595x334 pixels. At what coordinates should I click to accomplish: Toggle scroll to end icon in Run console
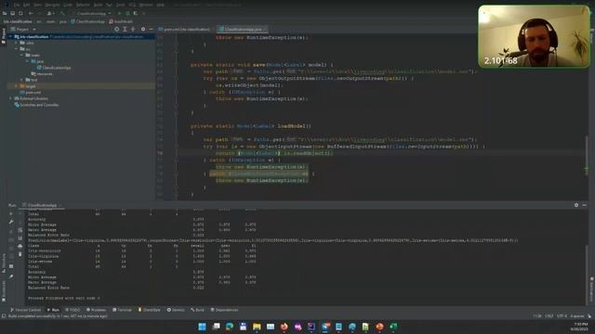[x=20, y=238]
